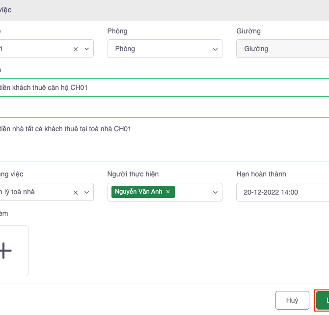Expand the job type dropdown arrow
The width and height of the screenshot is (329, 315).
pos(86,192)
